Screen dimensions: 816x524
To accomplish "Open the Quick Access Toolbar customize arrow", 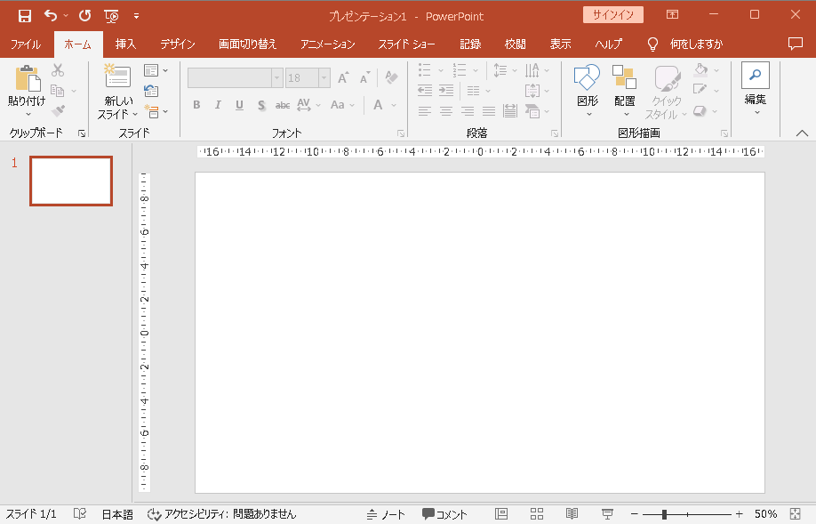I will pyautogui.click(x=136, y=16).
